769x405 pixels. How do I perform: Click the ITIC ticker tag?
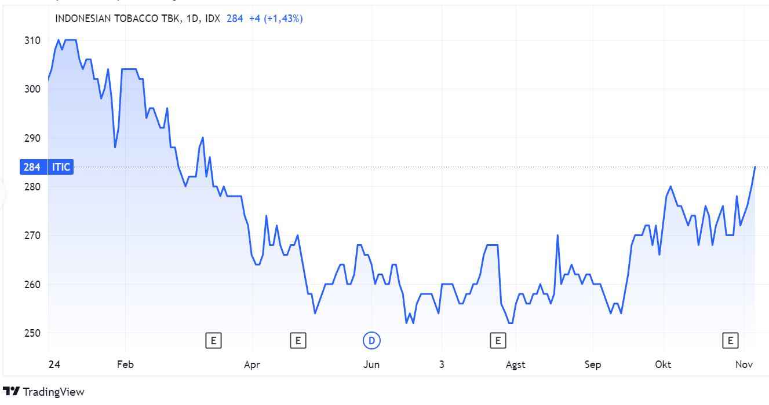[61, 167]
